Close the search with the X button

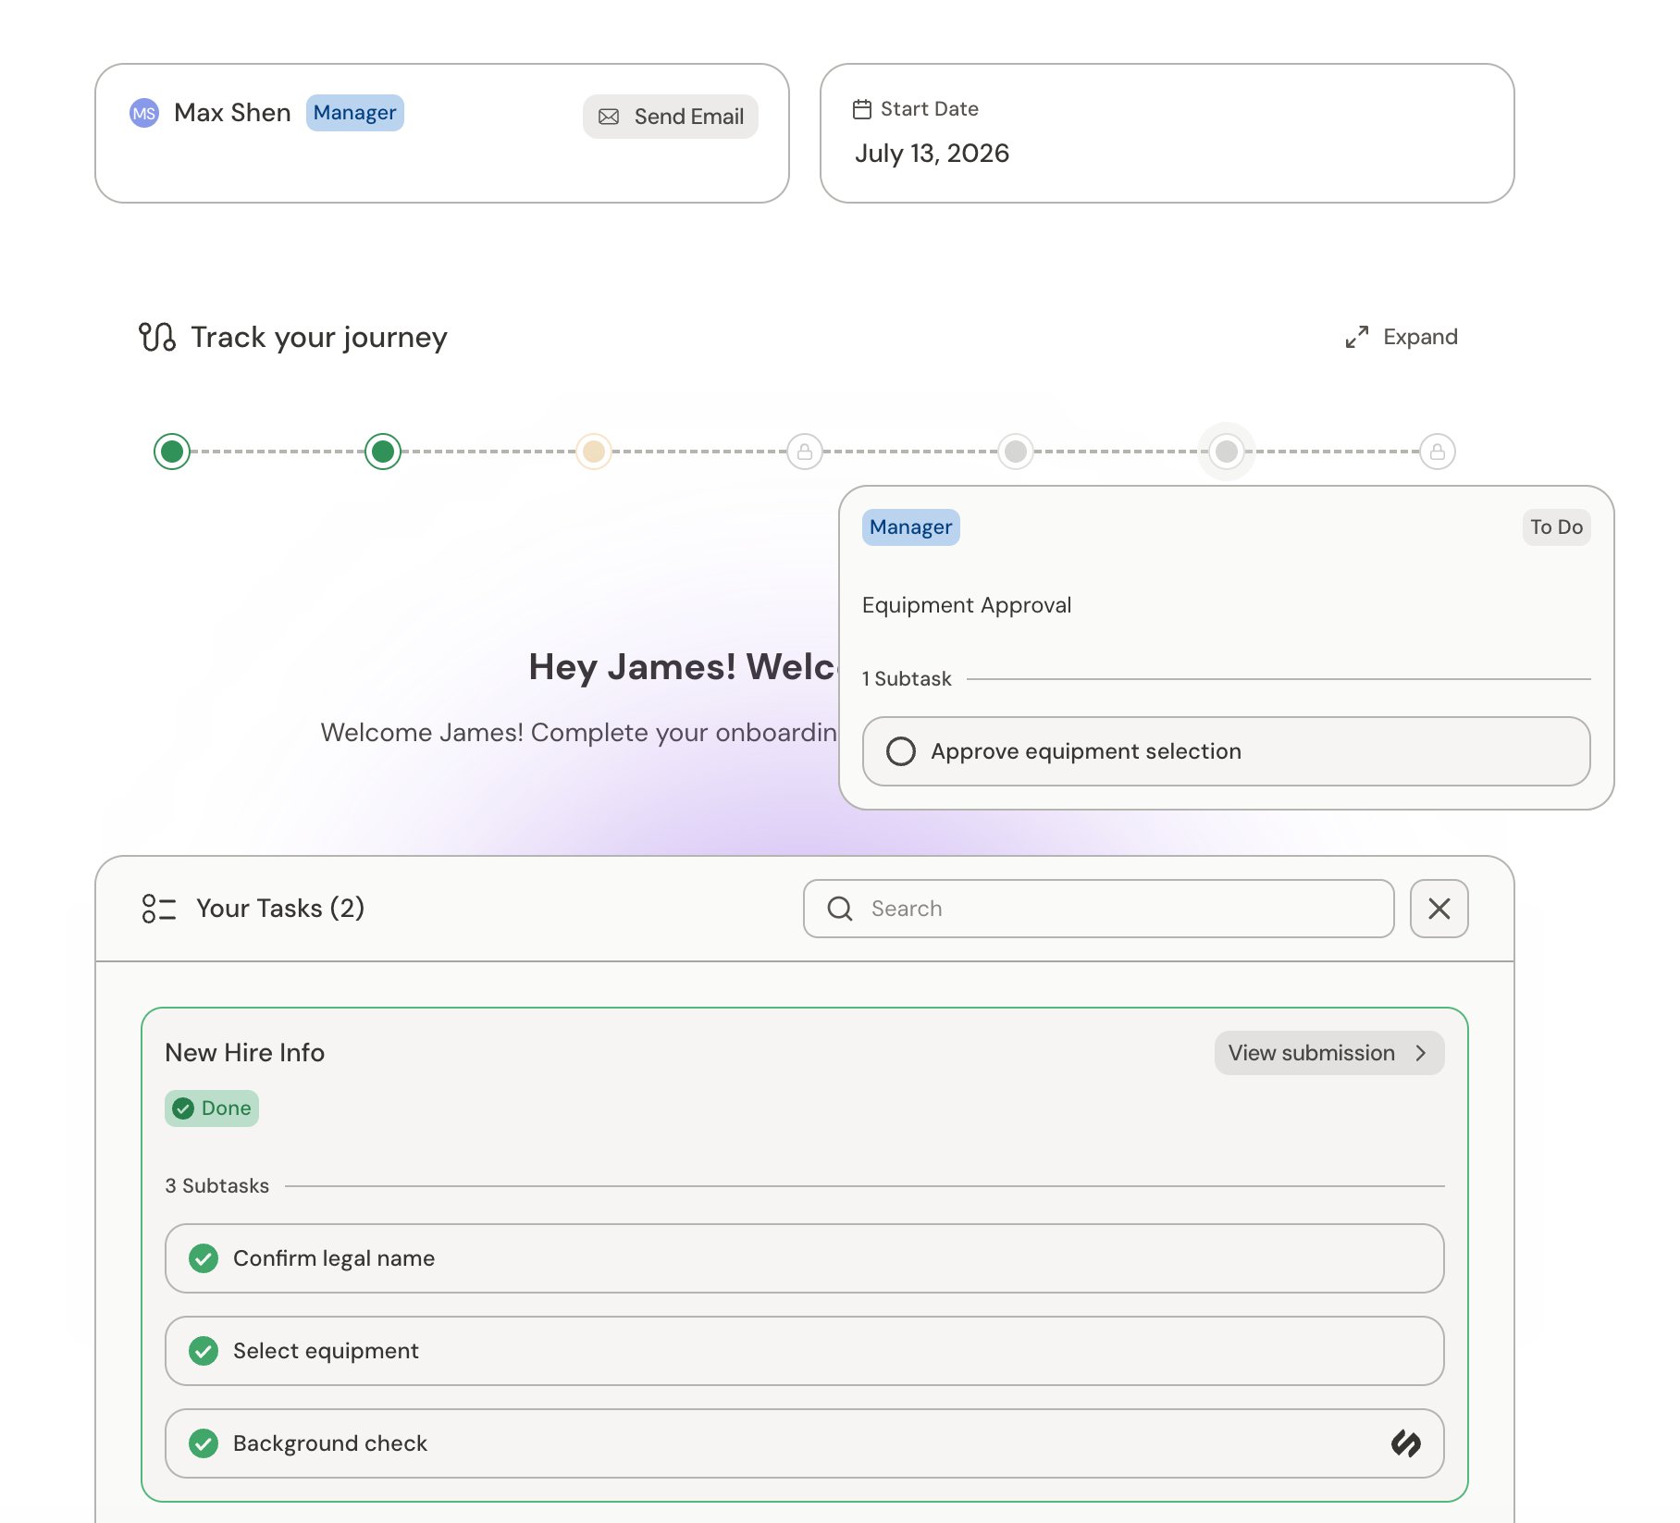pos(1439,909)
